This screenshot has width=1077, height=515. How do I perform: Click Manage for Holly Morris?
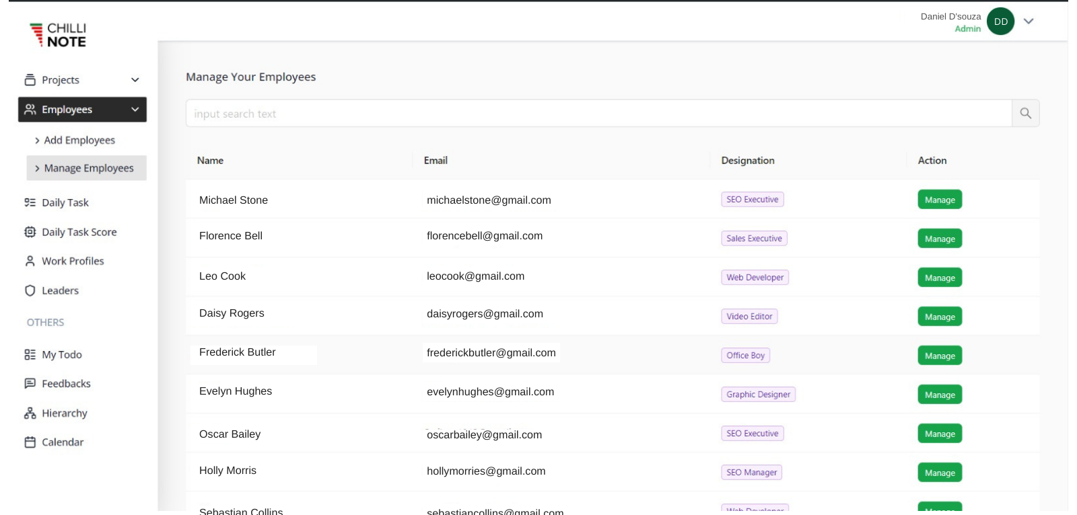[x=939, y=473]
